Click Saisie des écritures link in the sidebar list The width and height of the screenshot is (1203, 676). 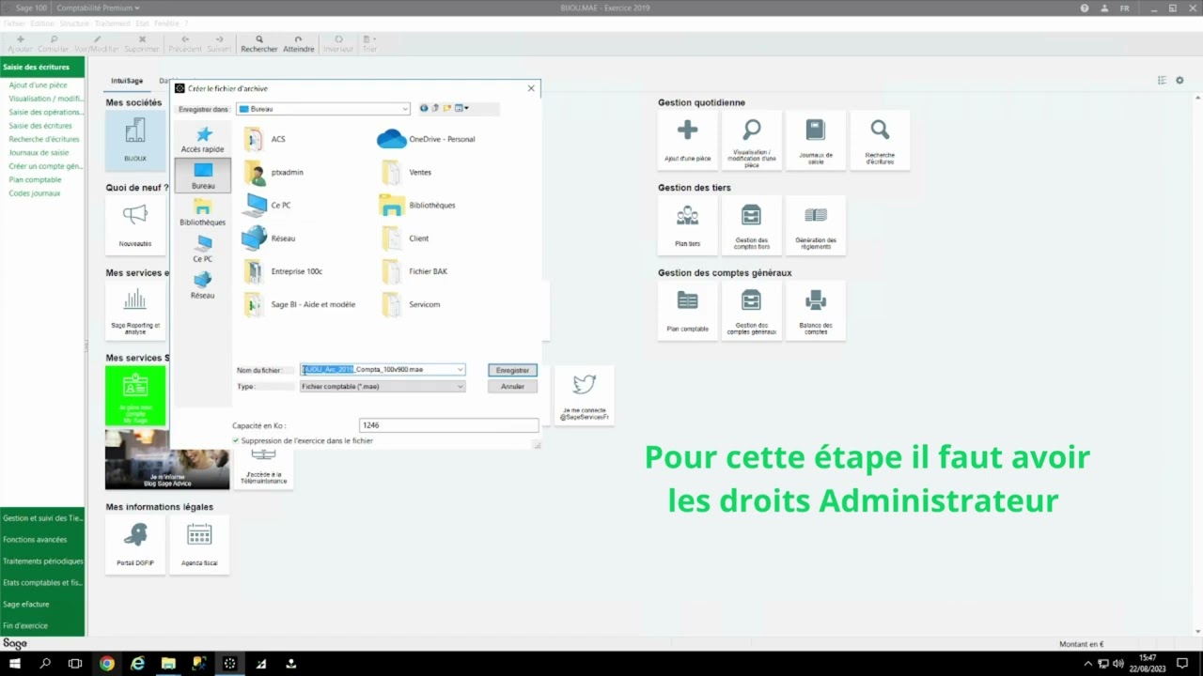coord(40,126)
